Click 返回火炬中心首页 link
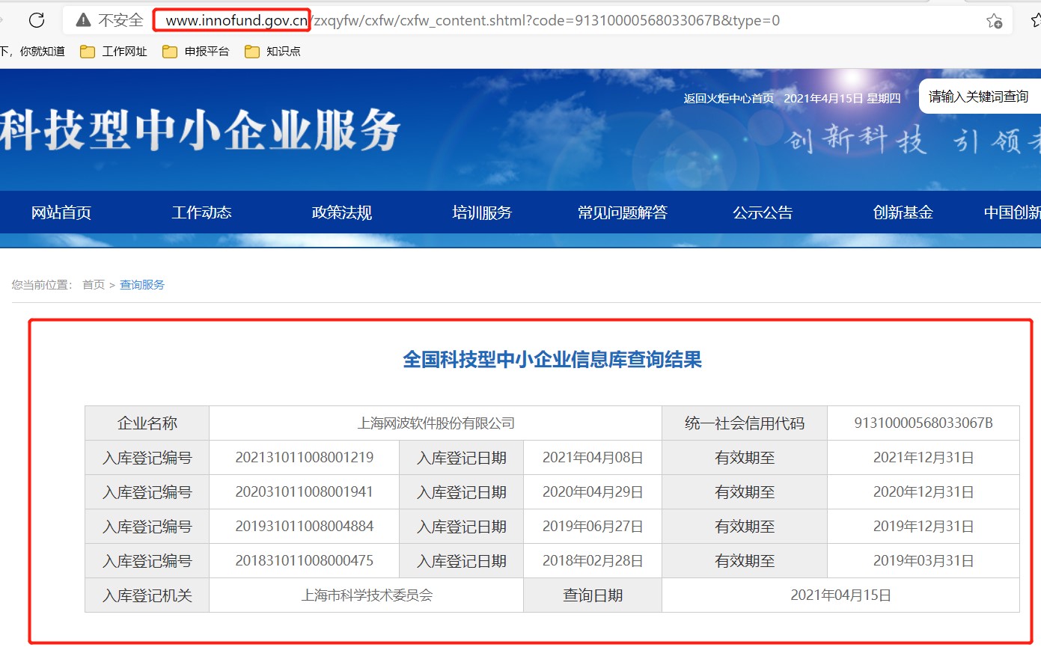1041x665 pixels. [728, 99]
